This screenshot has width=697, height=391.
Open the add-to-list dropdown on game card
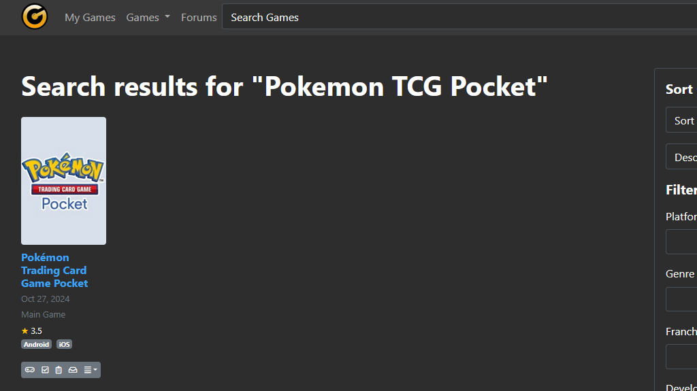click(x=90, y=370)
